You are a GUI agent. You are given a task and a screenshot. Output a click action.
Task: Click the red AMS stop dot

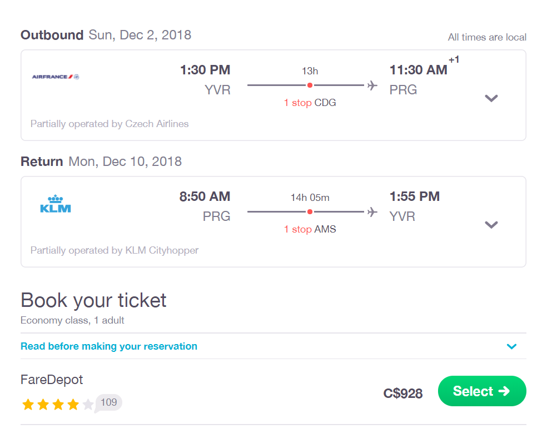click(310, 212)
